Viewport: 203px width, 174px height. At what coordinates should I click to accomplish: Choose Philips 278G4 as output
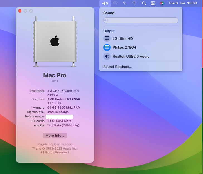(x=141, y=47)
